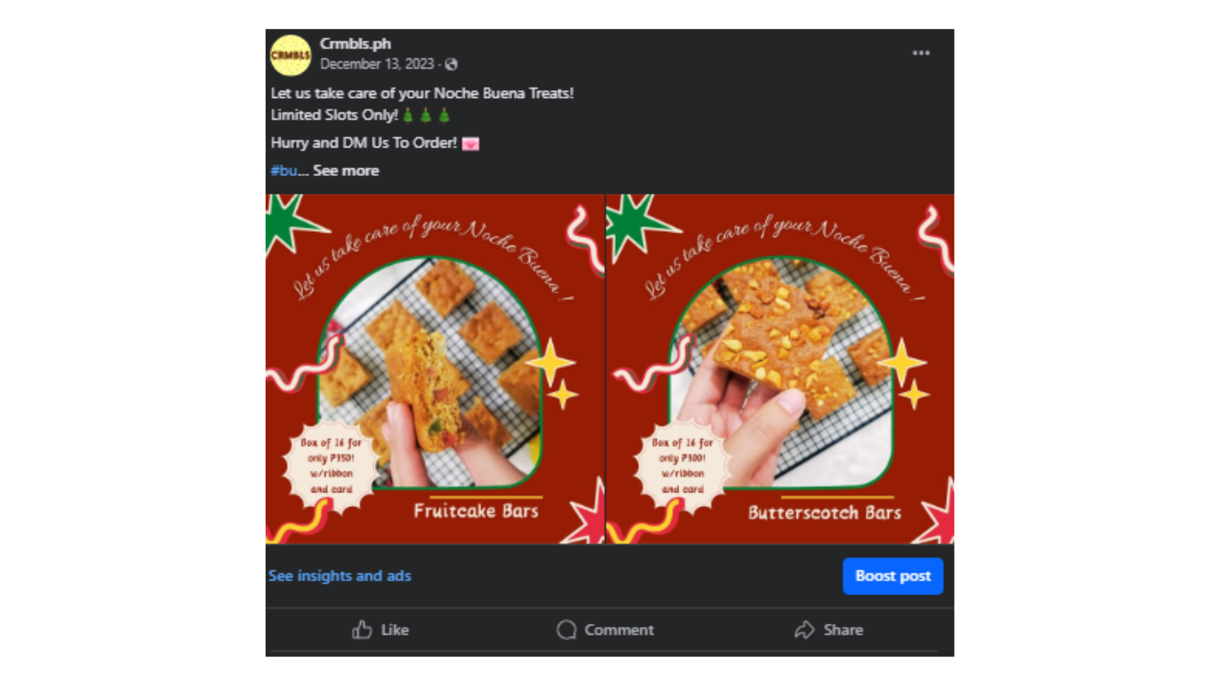Select the Like action on the post

pyautogui.click(x=381, y=629)
